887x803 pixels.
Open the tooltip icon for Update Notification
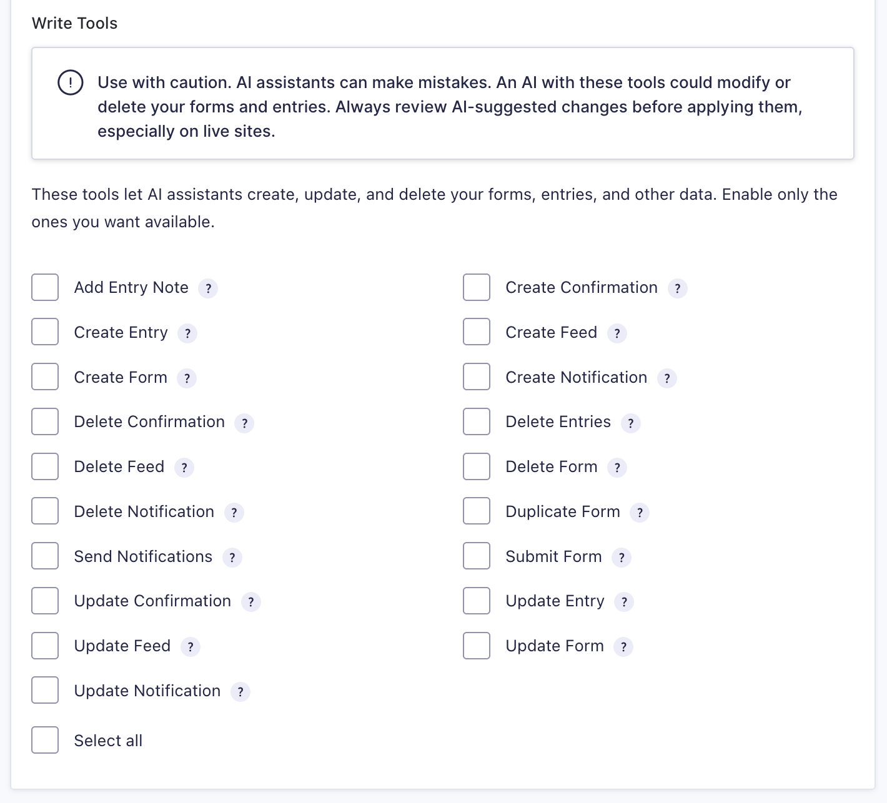240,692
